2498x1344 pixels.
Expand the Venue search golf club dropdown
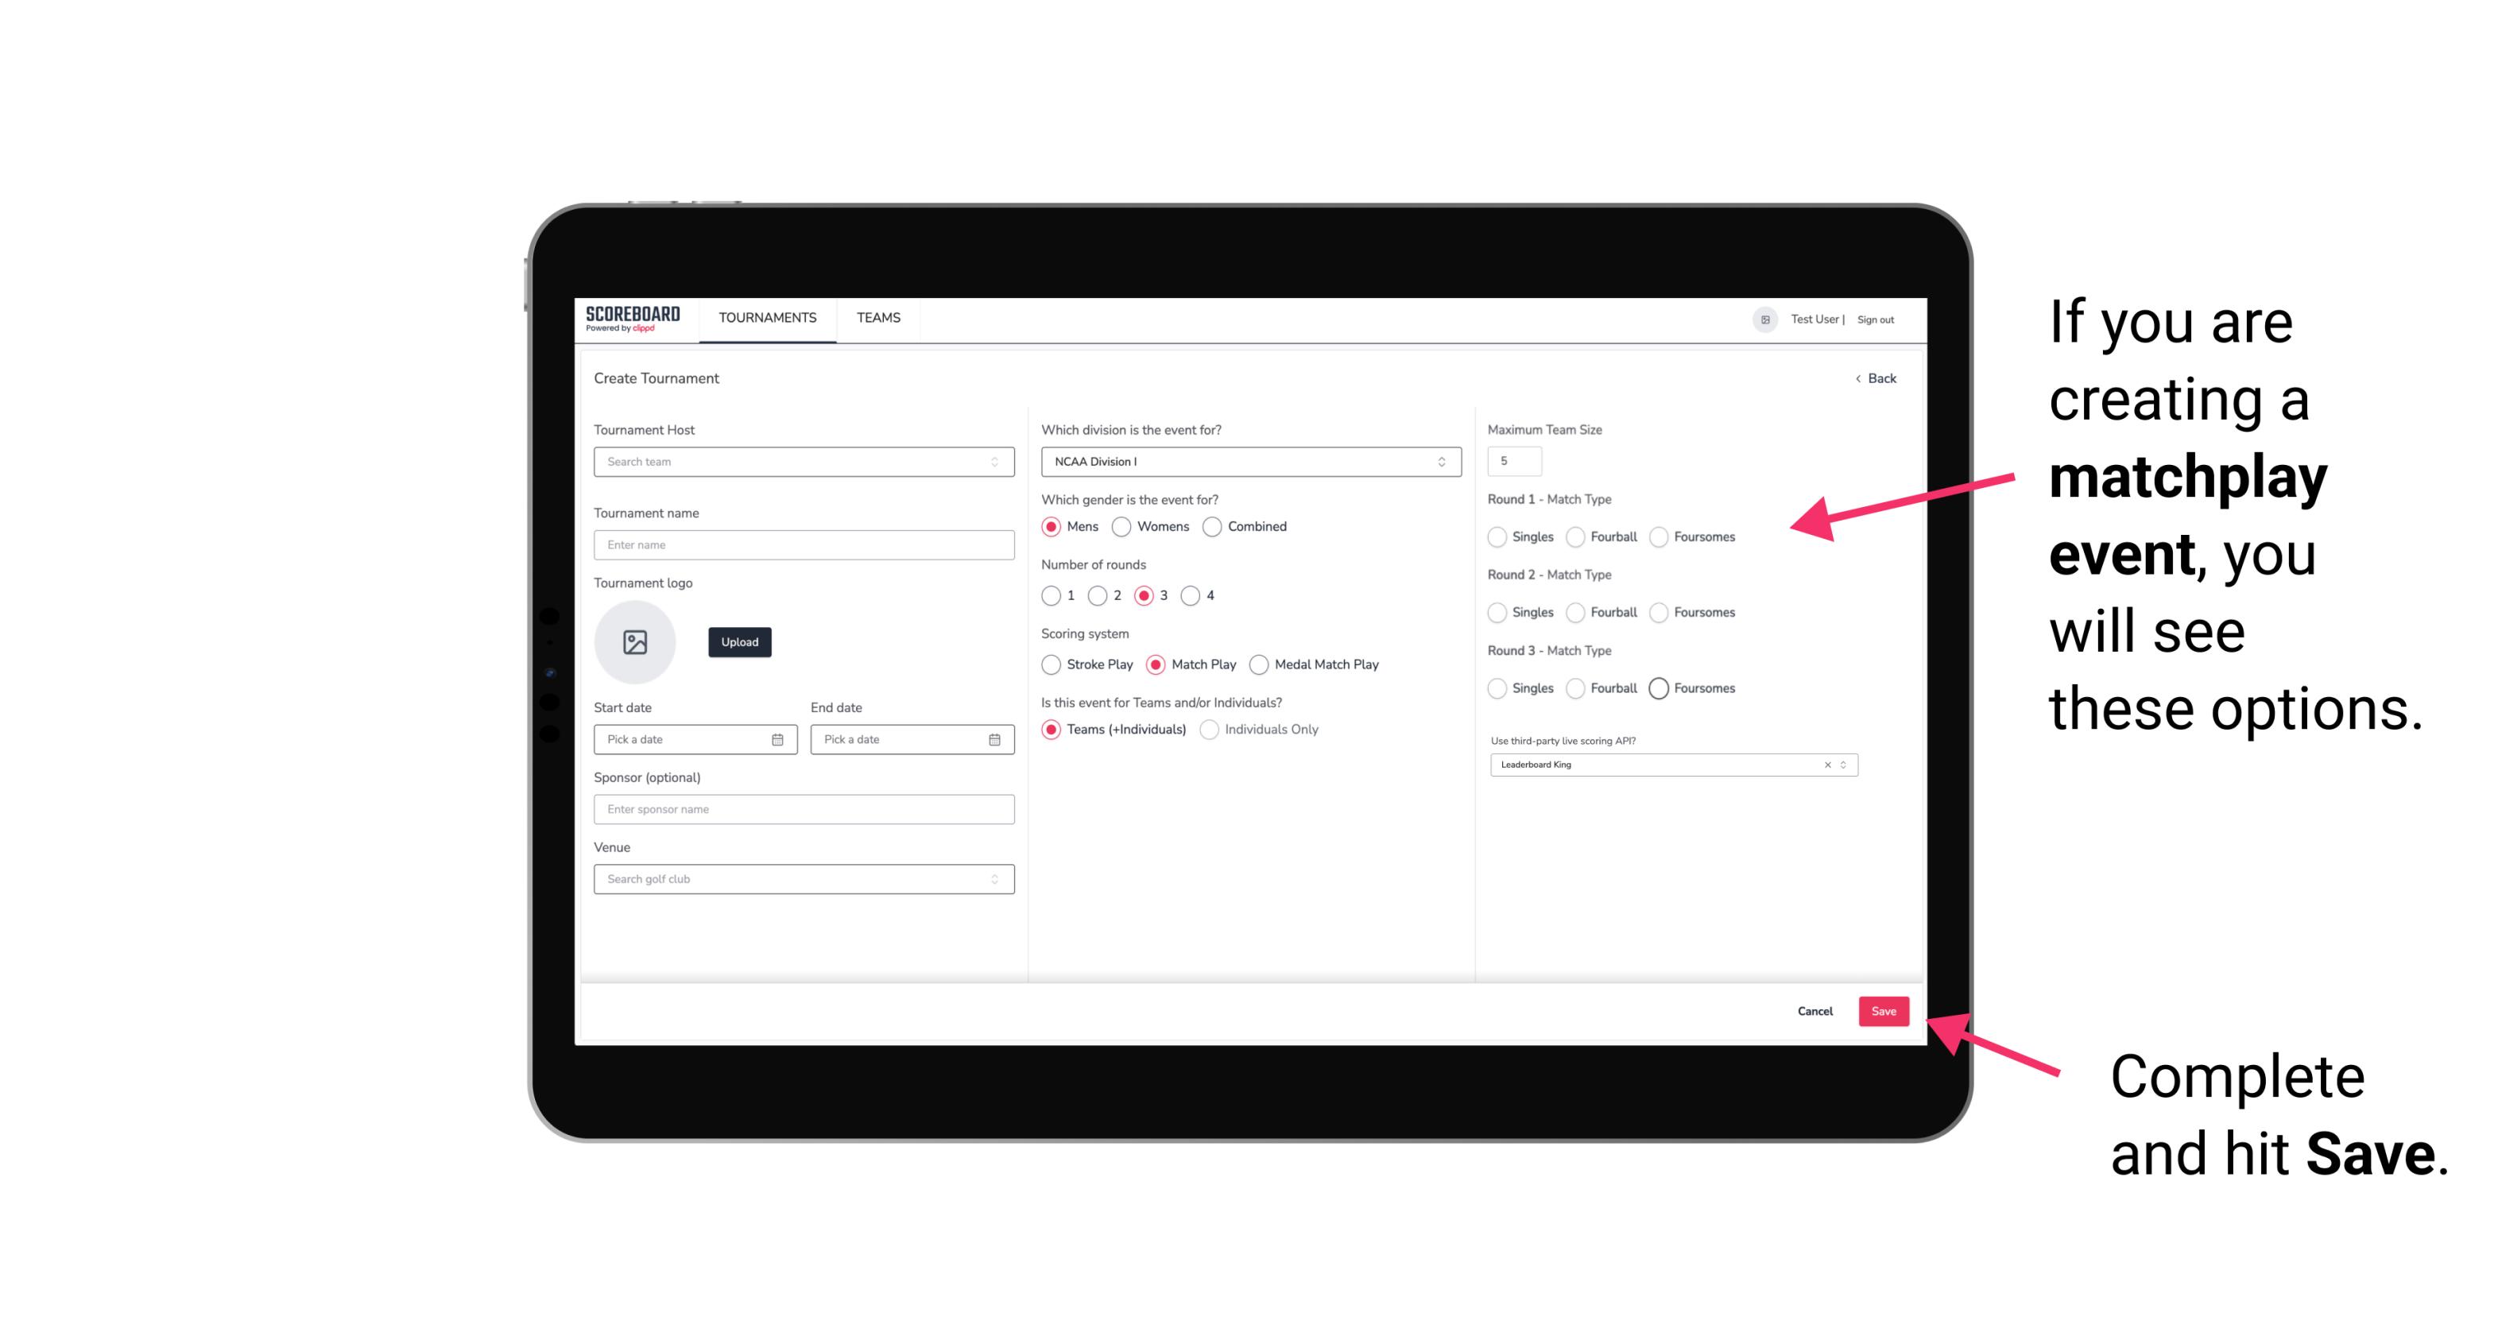(x=993, y=879)
